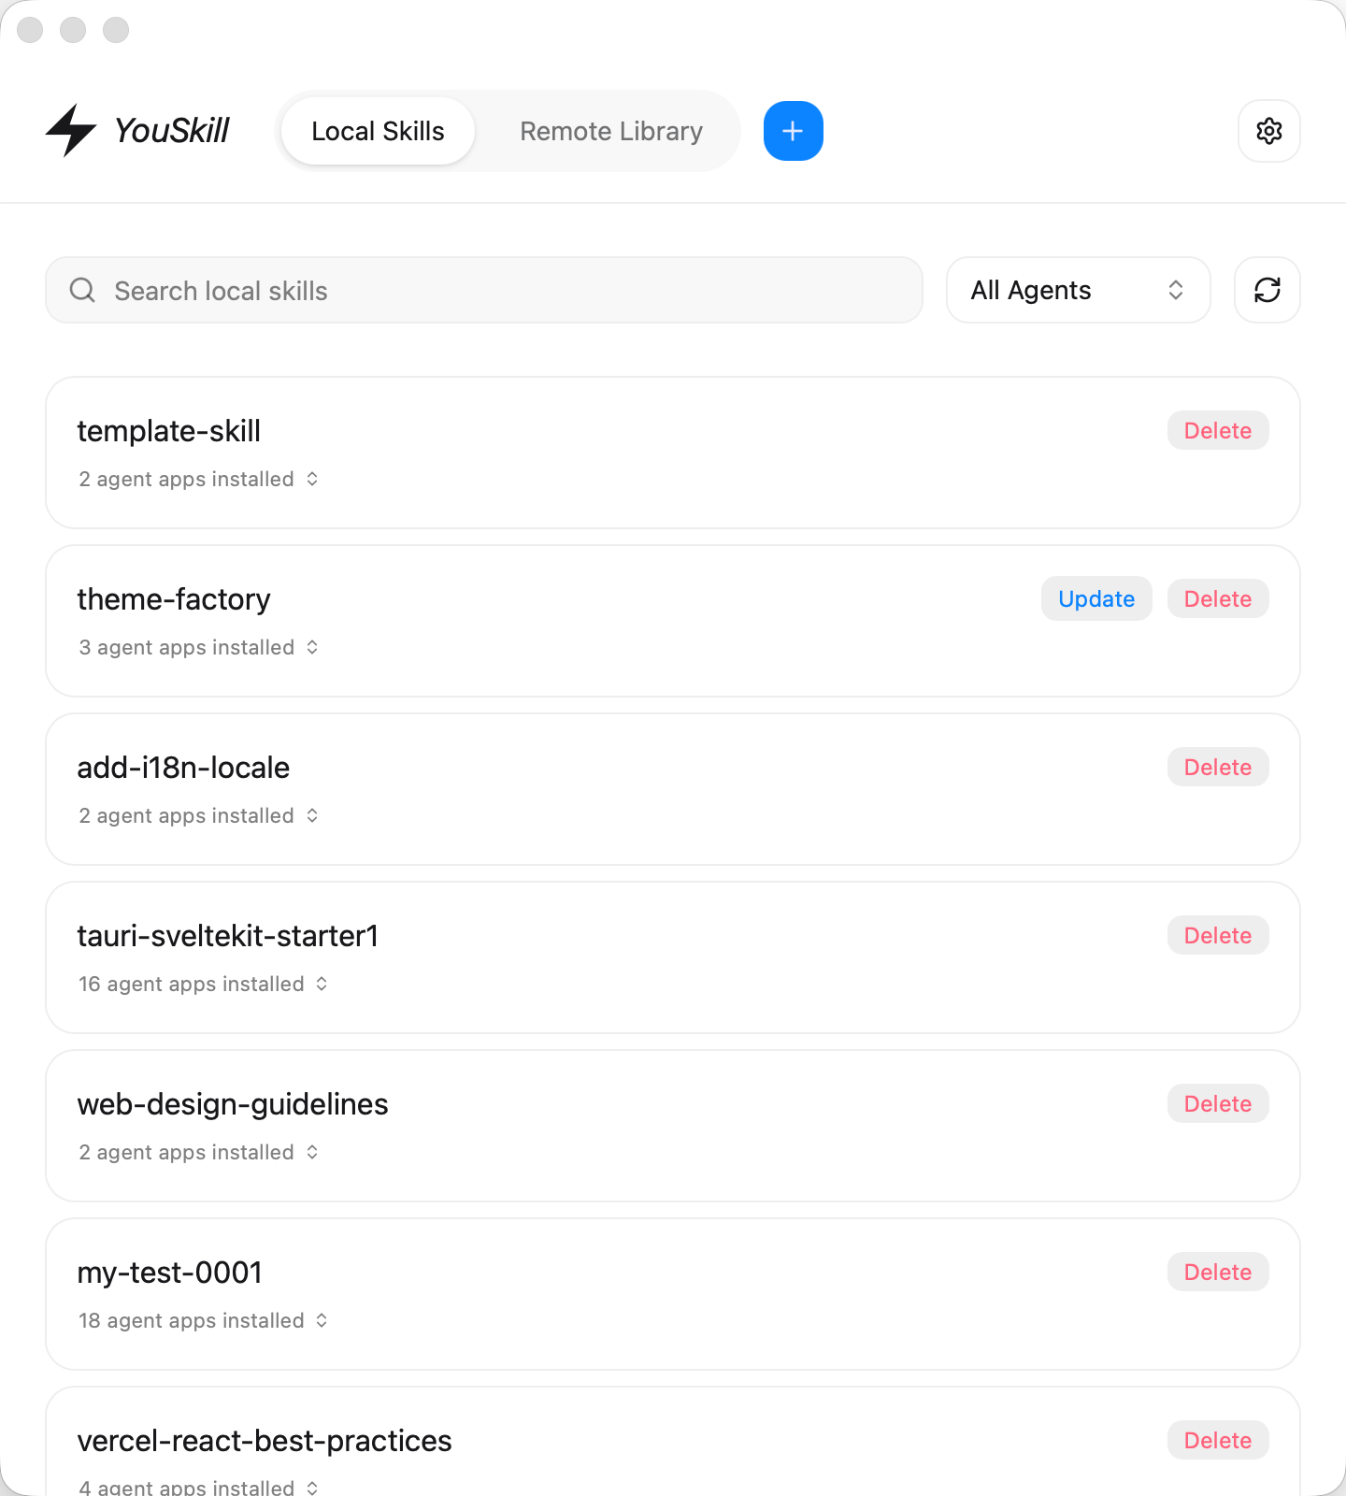This screenshot has height=1496, width=1346.
Task: Delete the template-skill skill
Action: [1217, 430]
